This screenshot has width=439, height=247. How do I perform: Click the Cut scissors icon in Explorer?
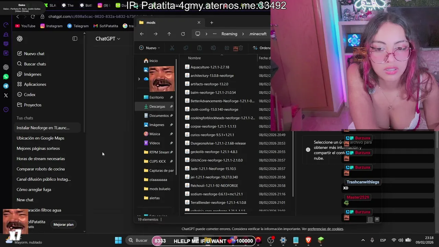(x=172, y=48)
